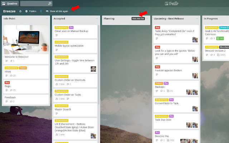This screenshot has width=229, height=143.
Task: Open the Ideas card
Action: (26, 72)
